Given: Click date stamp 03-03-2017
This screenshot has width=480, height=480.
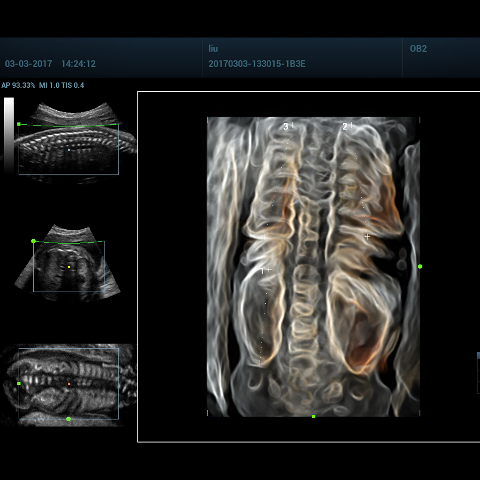Looking at the screenshot, I should 28,64.
